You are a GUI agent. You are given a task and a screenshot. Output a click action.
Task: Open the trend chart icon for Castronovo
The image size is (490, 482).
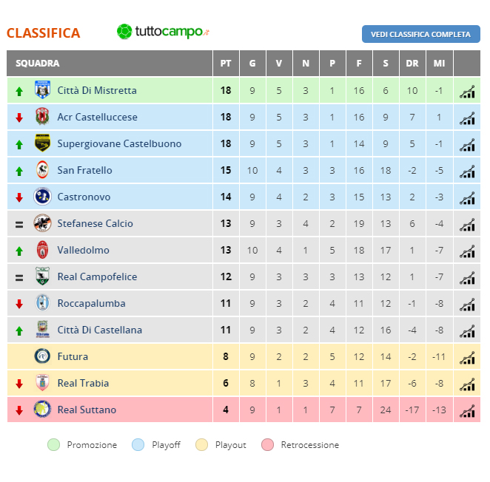[x=467, y=197]
